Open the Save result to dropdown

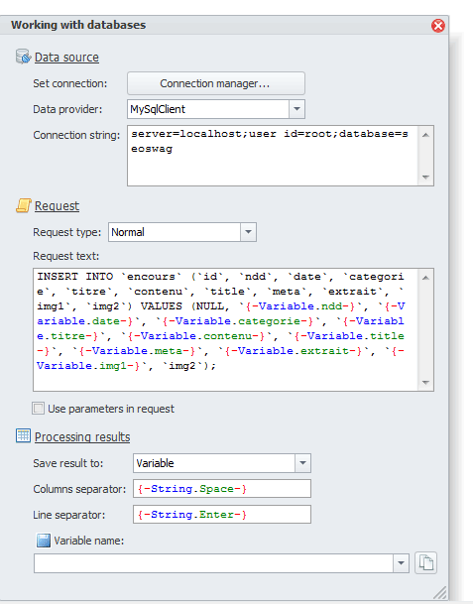302,463
